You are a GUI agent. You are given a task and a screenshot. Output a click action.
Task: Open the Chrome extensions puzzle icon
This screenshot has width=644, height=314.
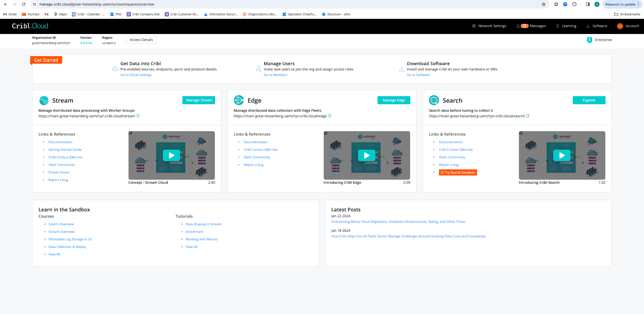574,4
